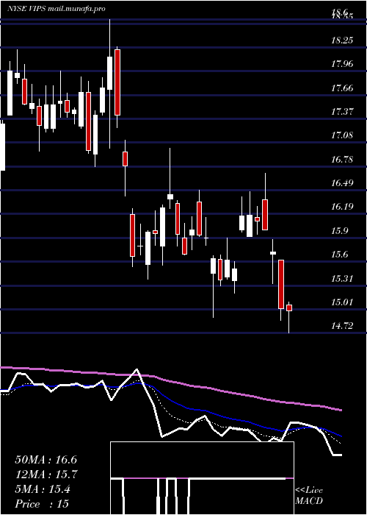Click the 12MA : 15.7 readout
Screen dimensions: 367x515
46,475
